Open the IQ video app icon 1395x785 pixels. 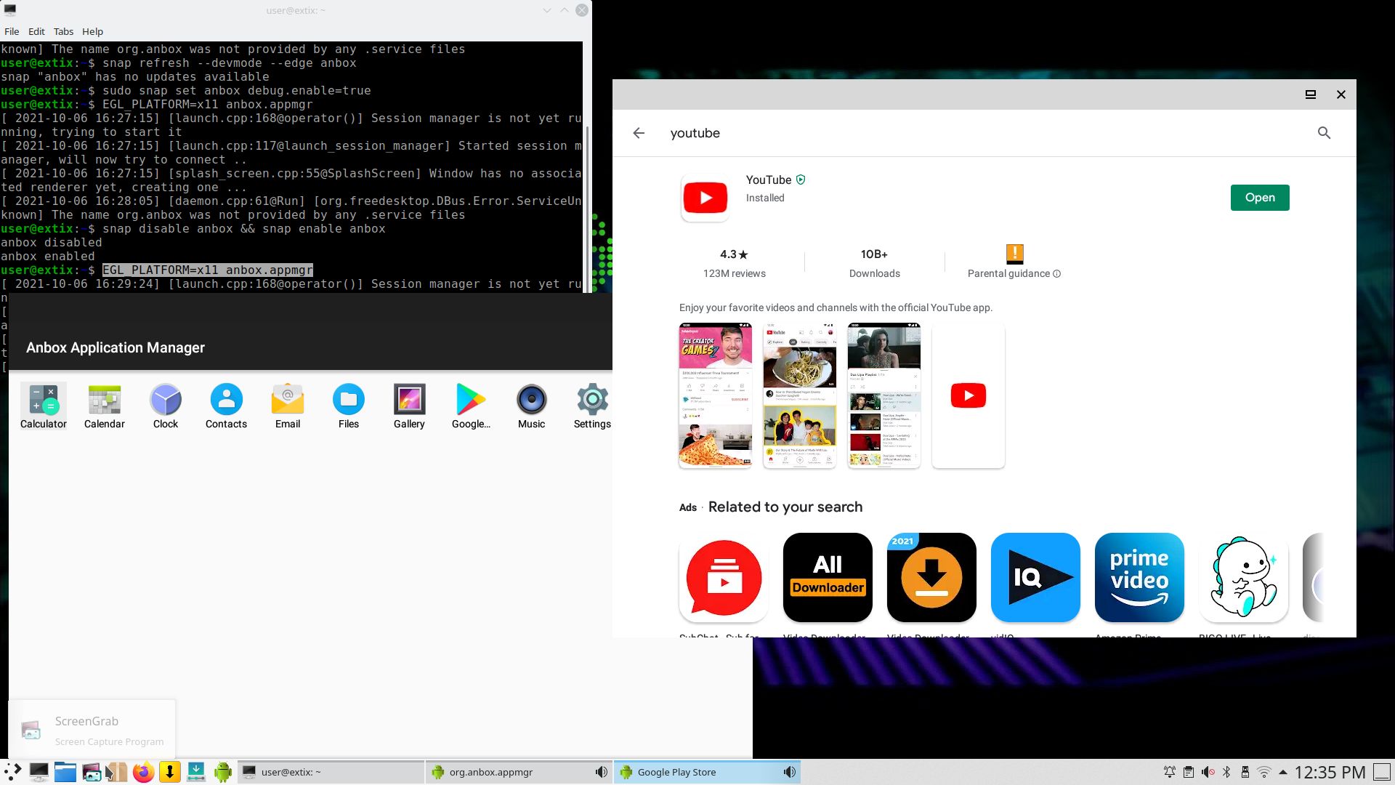(x=1035, y=577)
